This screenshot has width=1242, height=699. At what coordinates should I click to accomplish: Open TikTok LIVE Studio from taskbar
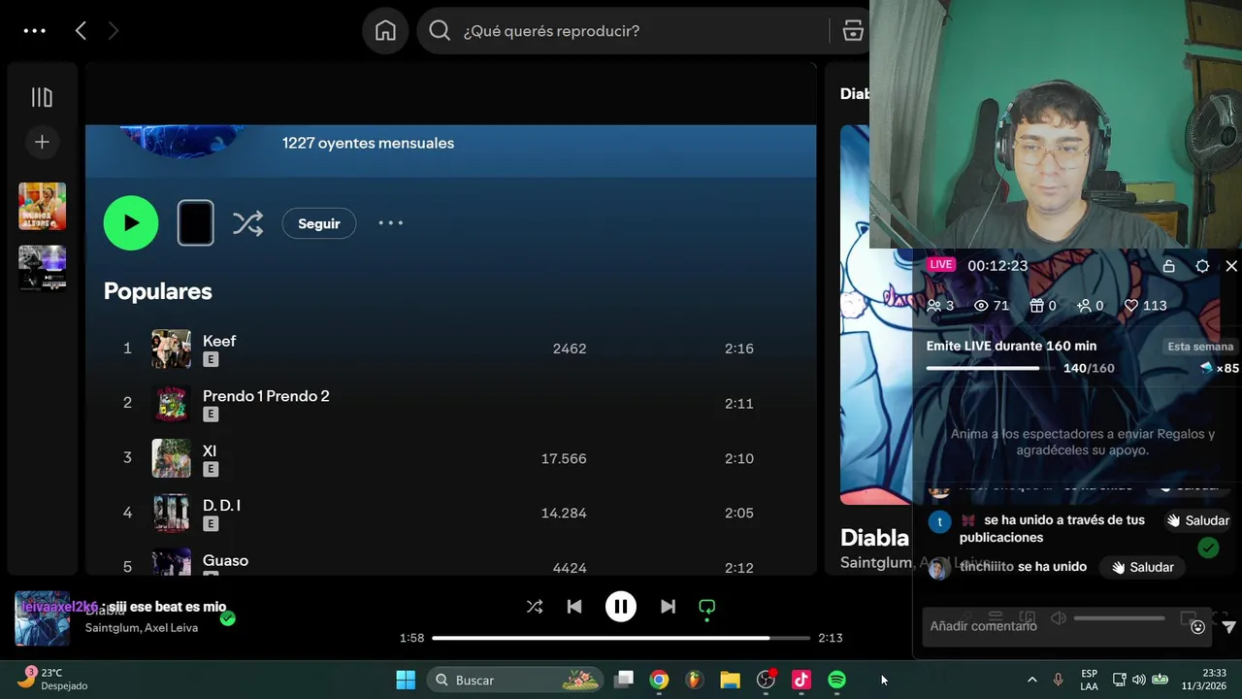(801, 681)
